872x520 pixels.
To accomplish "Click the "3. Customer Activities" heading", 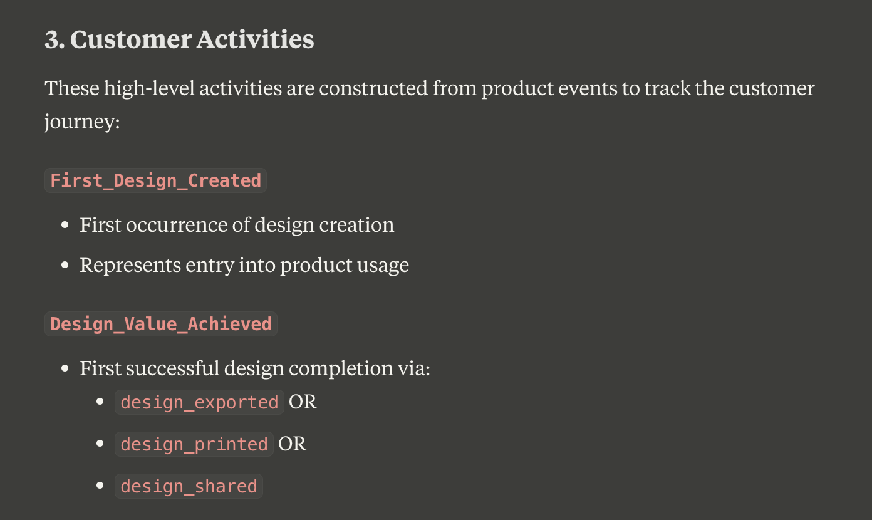I will (x=179, y=39).
